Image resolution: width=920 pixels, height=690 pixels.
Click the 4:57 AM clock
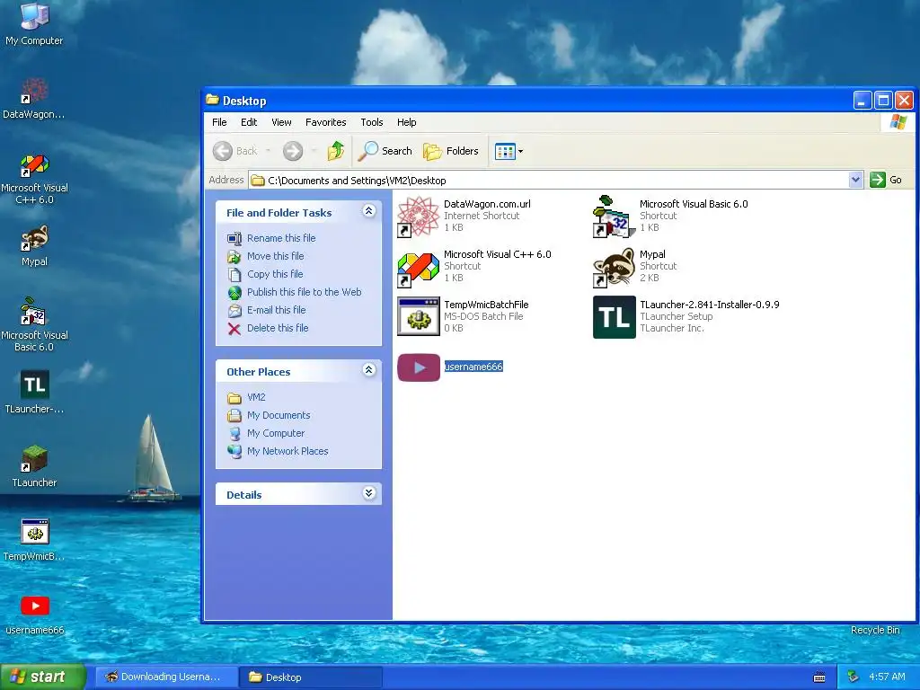tap(887, 677)
